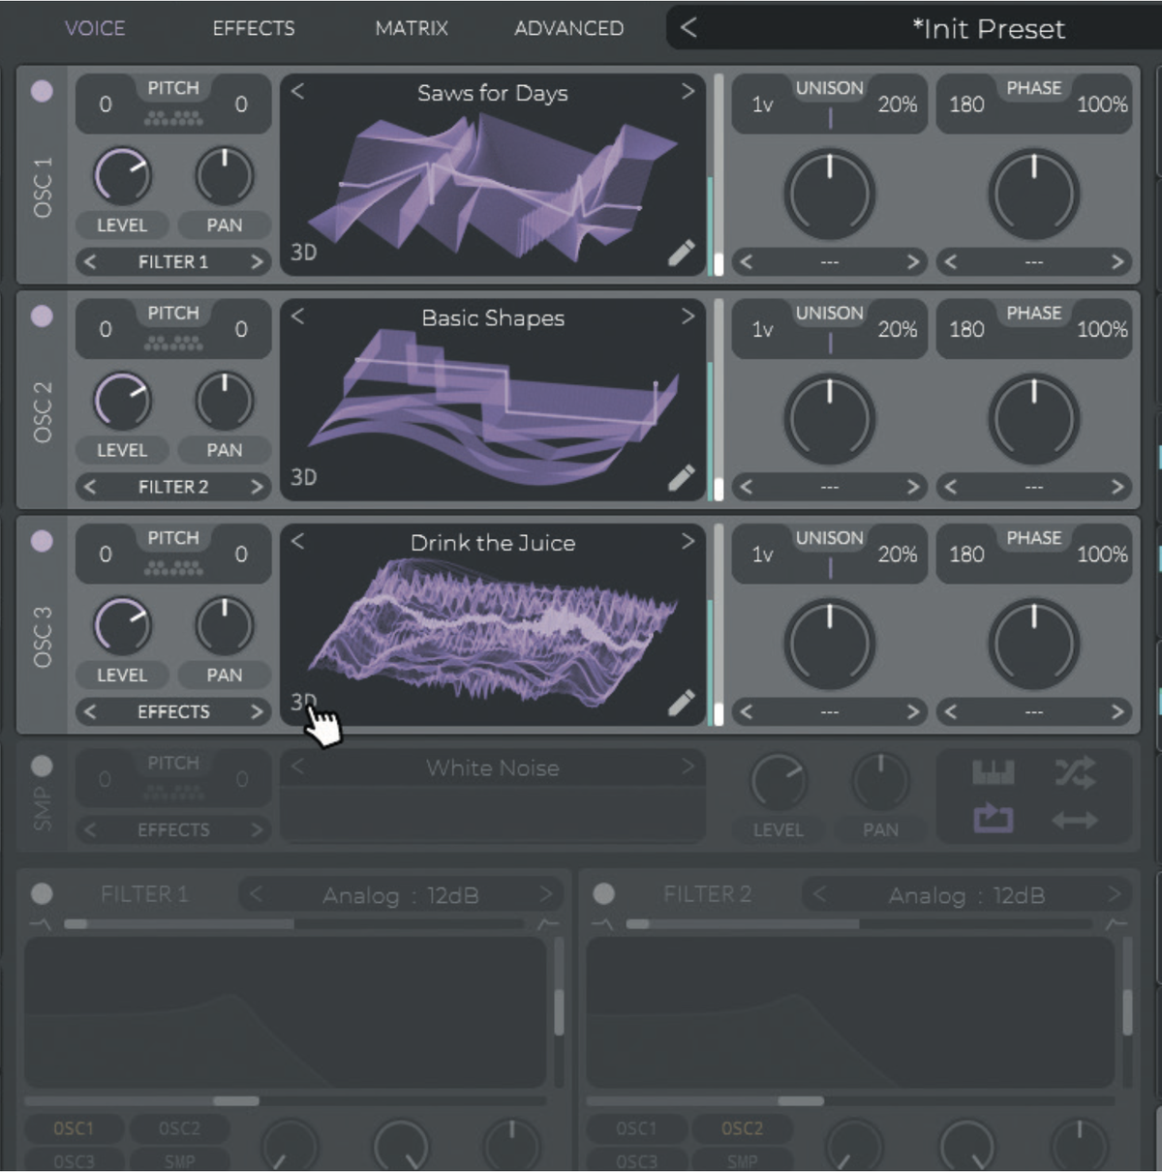The height and width of the screenshot is (1172, 1162).
Task: Load the next wavetable after Saws for Days
Action: pos(688,92)
